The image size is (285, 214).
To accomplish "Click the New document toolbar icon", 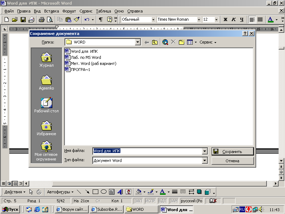I will [6, 20].
